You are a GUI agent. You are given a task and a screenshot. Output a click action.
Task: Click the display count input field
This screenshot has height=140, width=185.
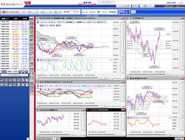click(x=73, y=12)
